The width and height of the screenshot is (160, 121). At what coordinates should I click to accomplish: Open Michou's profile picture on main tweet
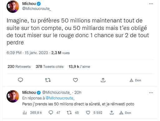13,7
